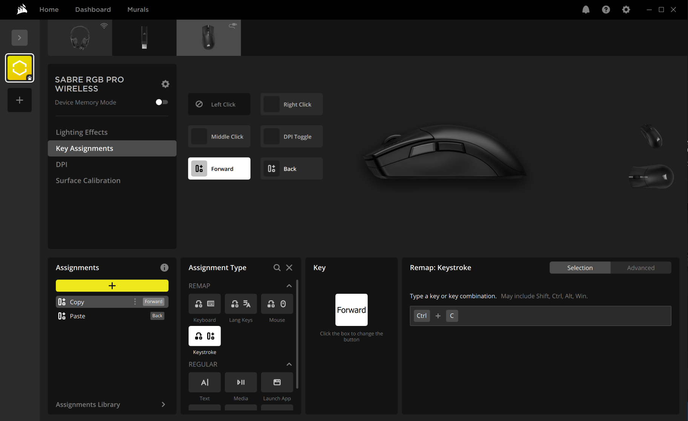Show the side mouse view thumbnail

[x=651, y=177]
